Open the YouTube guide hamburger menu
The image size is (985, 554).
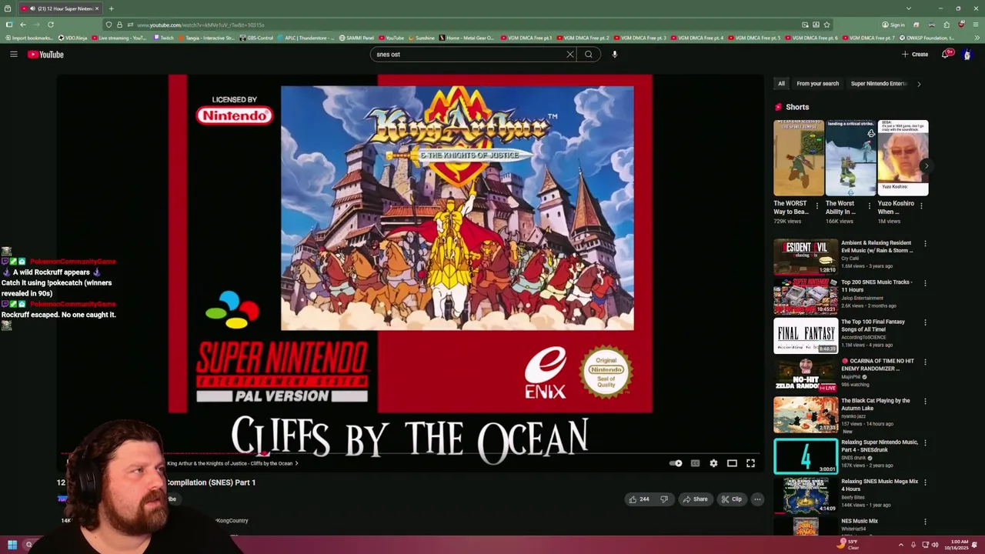click(x=13, y=54)
